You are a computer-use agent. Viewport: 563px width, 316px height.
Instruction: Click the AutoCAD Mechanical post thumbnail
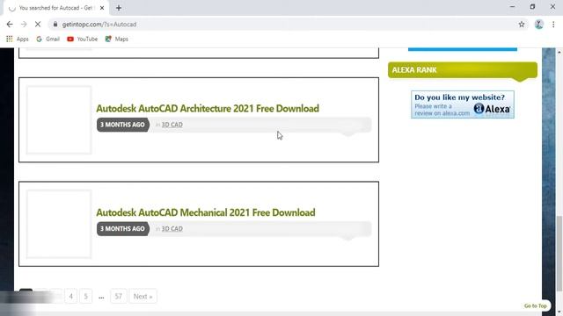[59, 224]
